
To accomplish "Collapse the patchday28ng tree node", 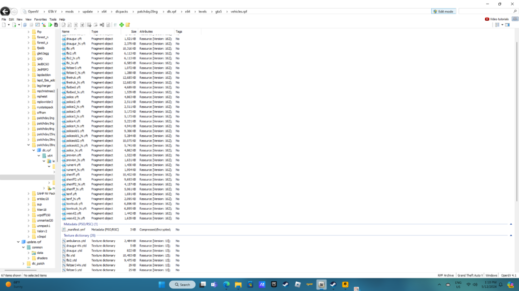I will [x=29, y=145].
